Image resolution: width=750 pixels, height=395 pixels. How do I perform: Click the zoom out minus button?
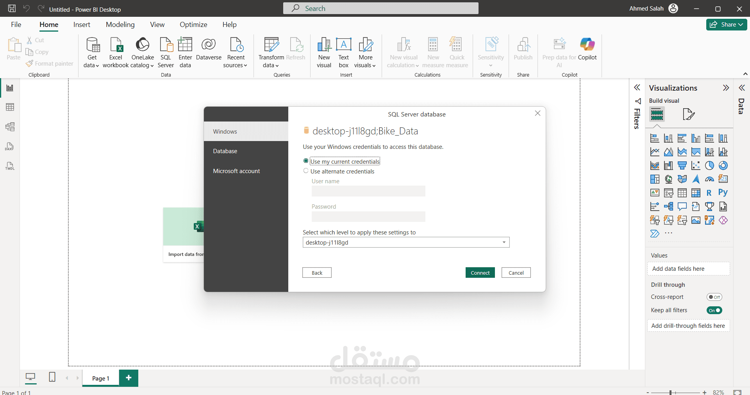tap(648, 392)
